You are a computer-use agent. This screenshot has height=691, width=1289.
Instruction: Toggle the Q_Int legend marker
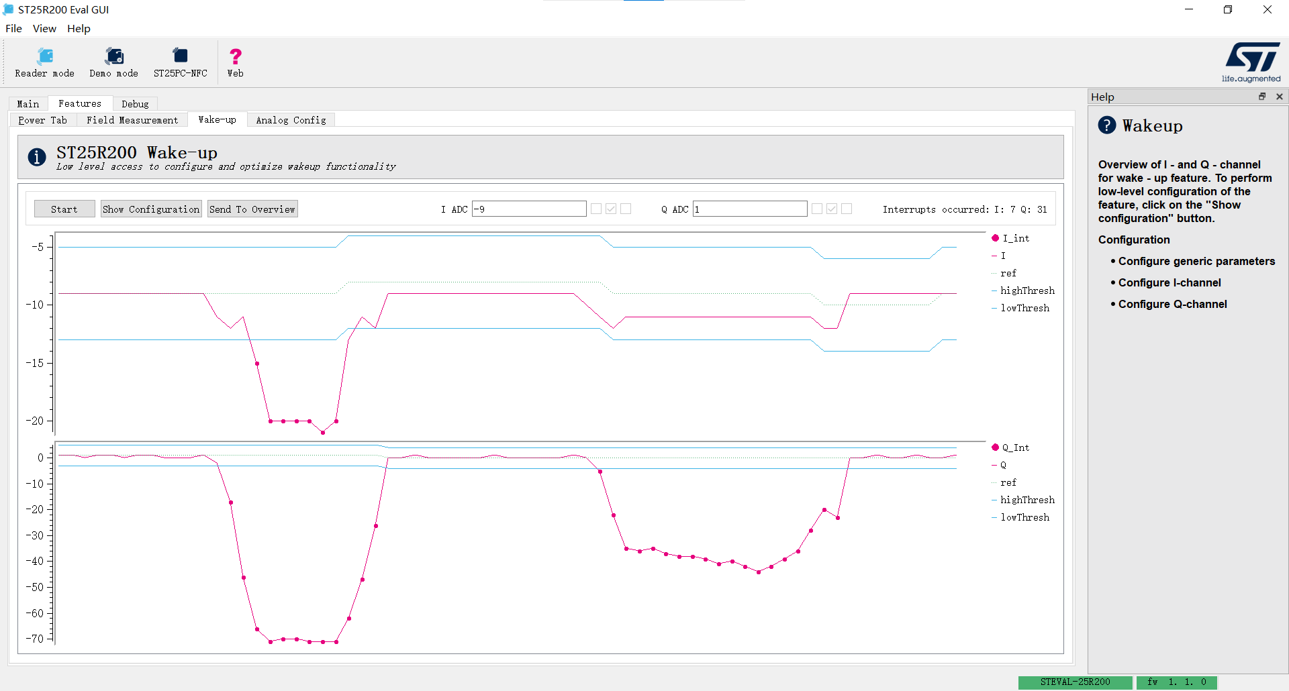pyautogui.click(x=996, y=447)
